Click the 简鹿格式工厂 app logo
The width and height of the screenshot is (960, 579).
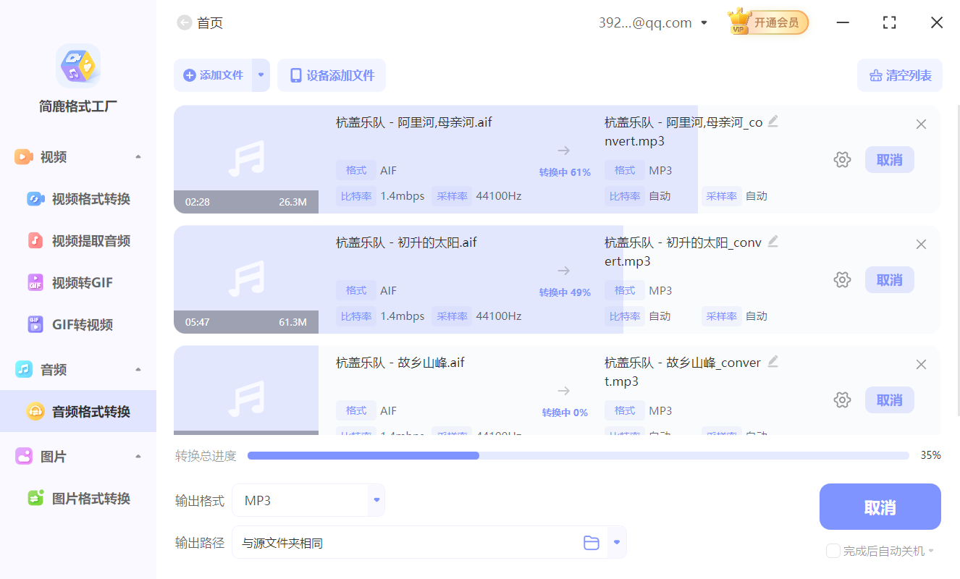77,75
